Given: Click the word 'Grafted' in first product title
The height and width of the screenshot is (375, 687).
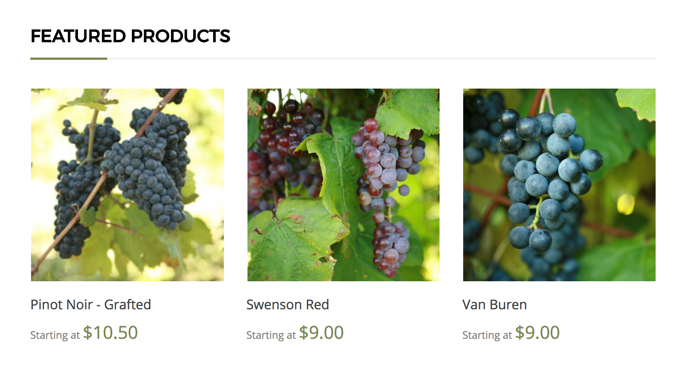Looking at the screenshot, I should click(127, 305).
